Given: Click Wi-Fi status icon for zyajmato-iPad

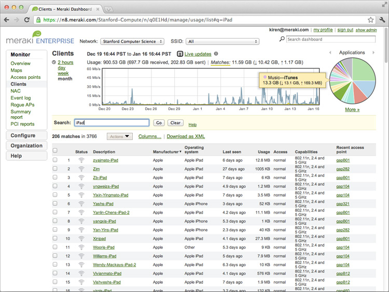Looking at the screenshot, I should click(x=81, y=160).
